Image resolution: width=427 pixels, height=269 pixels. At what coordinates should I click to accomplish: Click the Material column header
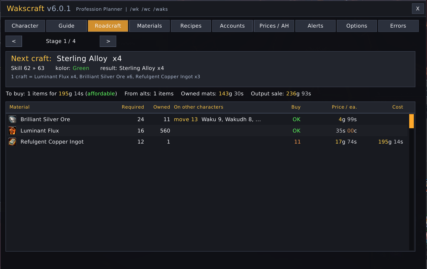(x=20, y=107)
